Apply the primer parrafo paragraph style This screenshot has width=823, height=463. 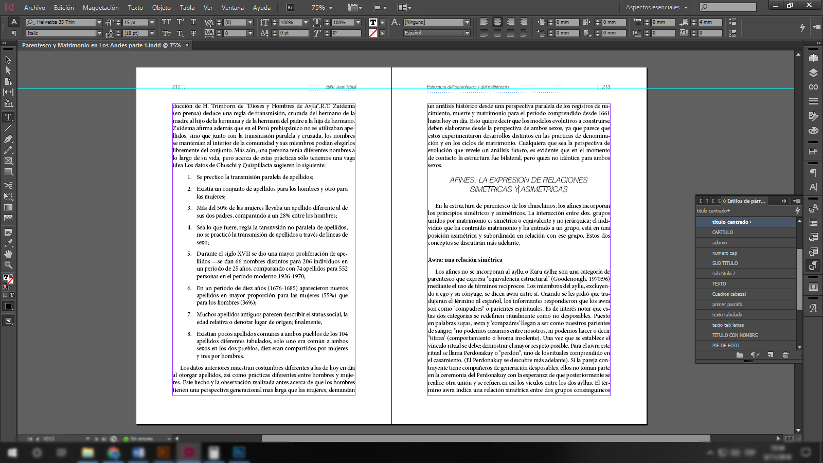point(746,305)
